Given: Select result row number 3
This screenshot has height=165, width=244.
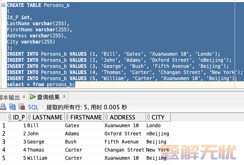Looking at the screenshot, I should [x=4, y=142].
